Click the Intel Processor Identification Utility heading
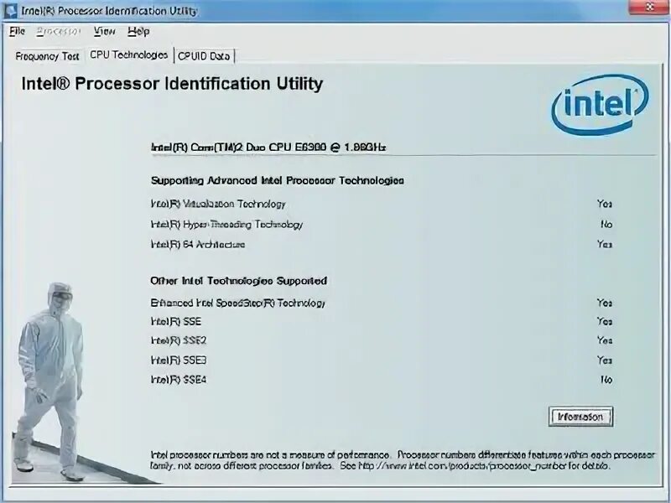 [172, 83]
